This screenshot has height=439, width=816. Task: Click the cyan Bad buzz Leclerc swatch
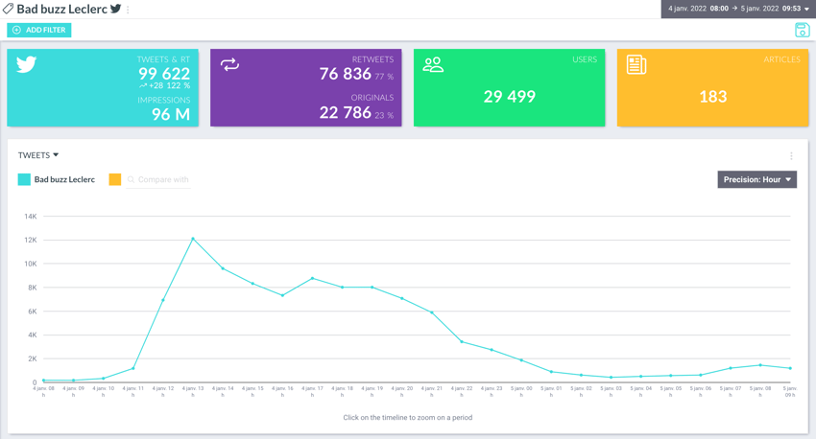point(24,180)
